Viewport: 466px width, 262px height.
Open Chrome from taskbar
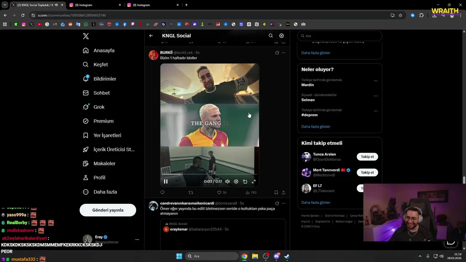pos(244,256)
